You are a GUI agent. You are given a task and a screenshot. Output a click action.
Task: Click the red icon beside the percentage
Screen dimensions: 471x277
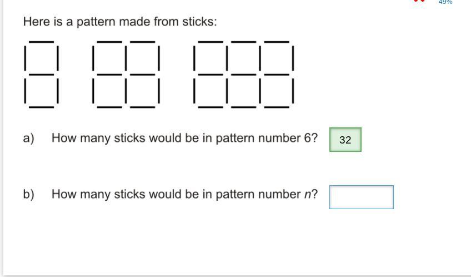point(419,1)
